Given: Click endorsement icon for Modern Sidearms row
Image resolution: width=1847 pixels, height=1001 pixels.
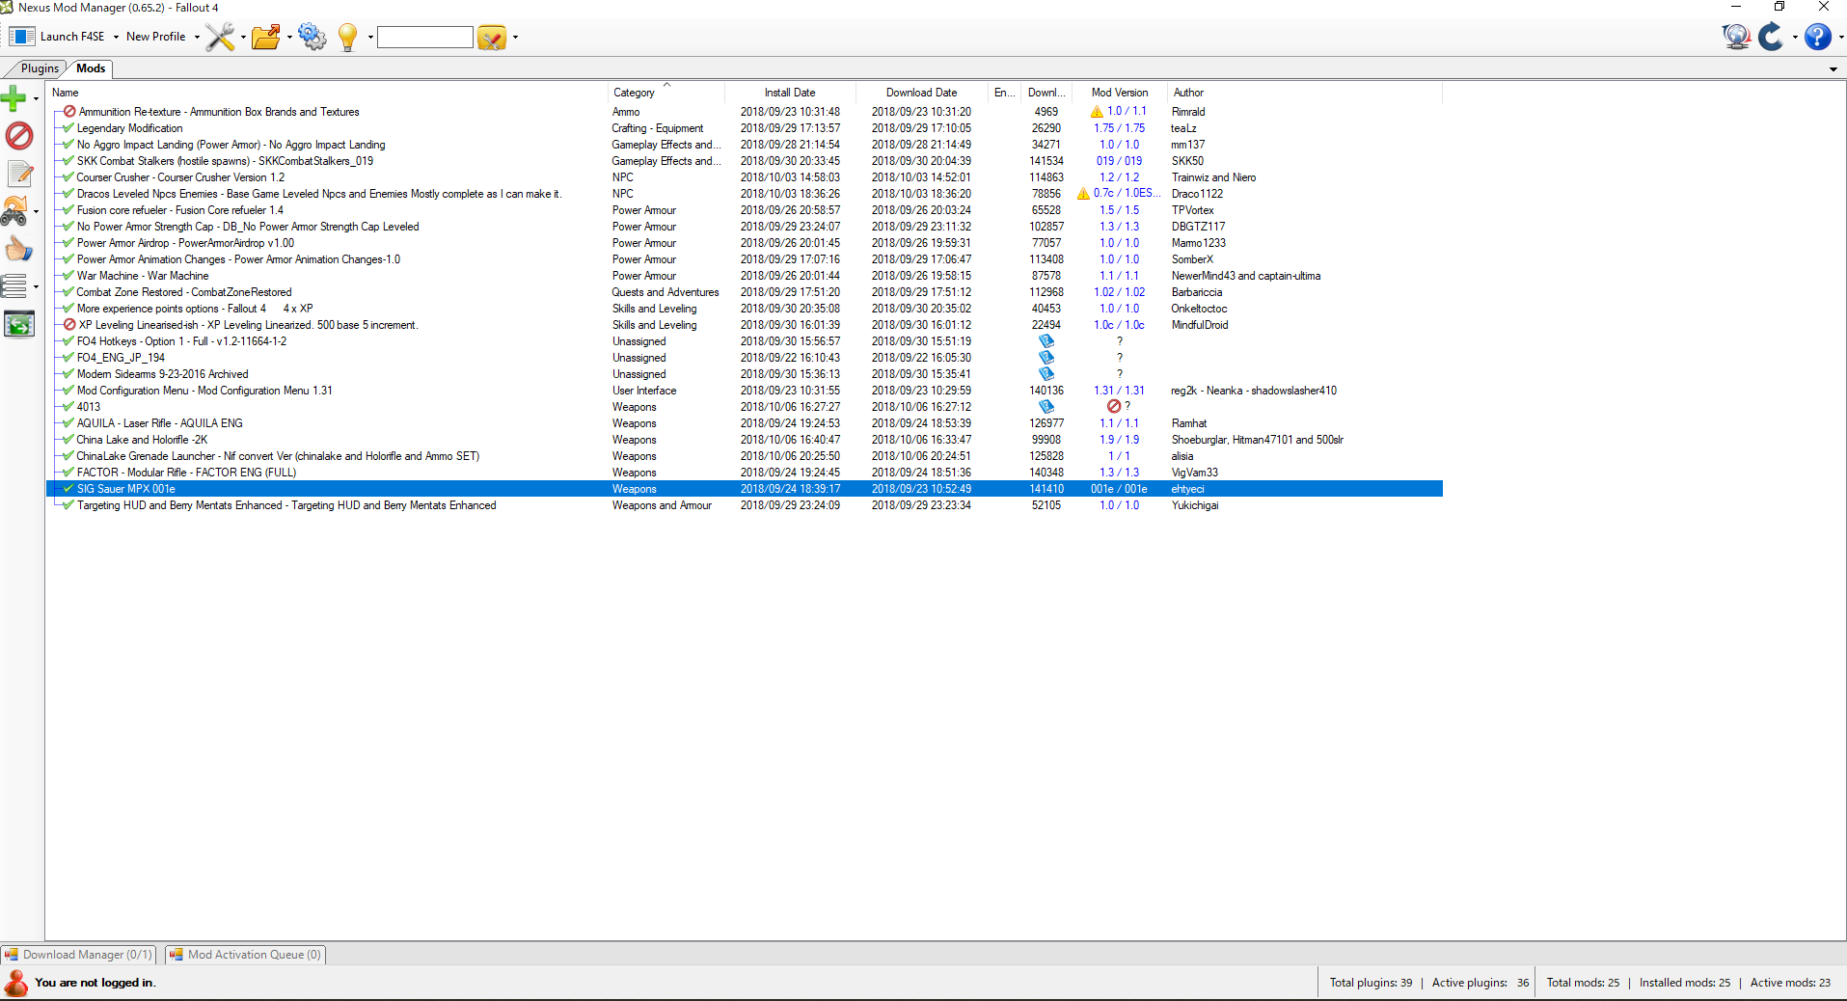Looking at the screenshot, I should tap(1046, 374).
